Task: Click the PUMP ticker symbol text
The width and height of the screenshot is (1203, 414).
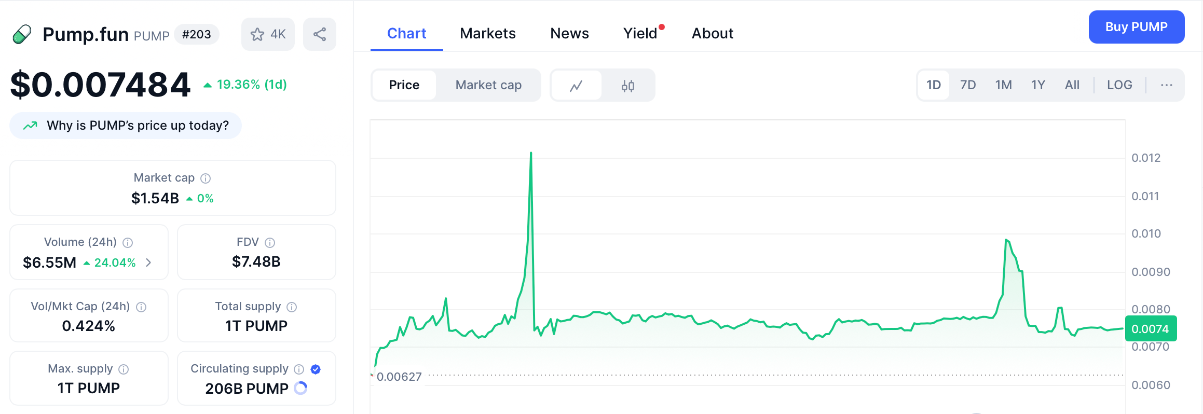Action: pos(152,36)
